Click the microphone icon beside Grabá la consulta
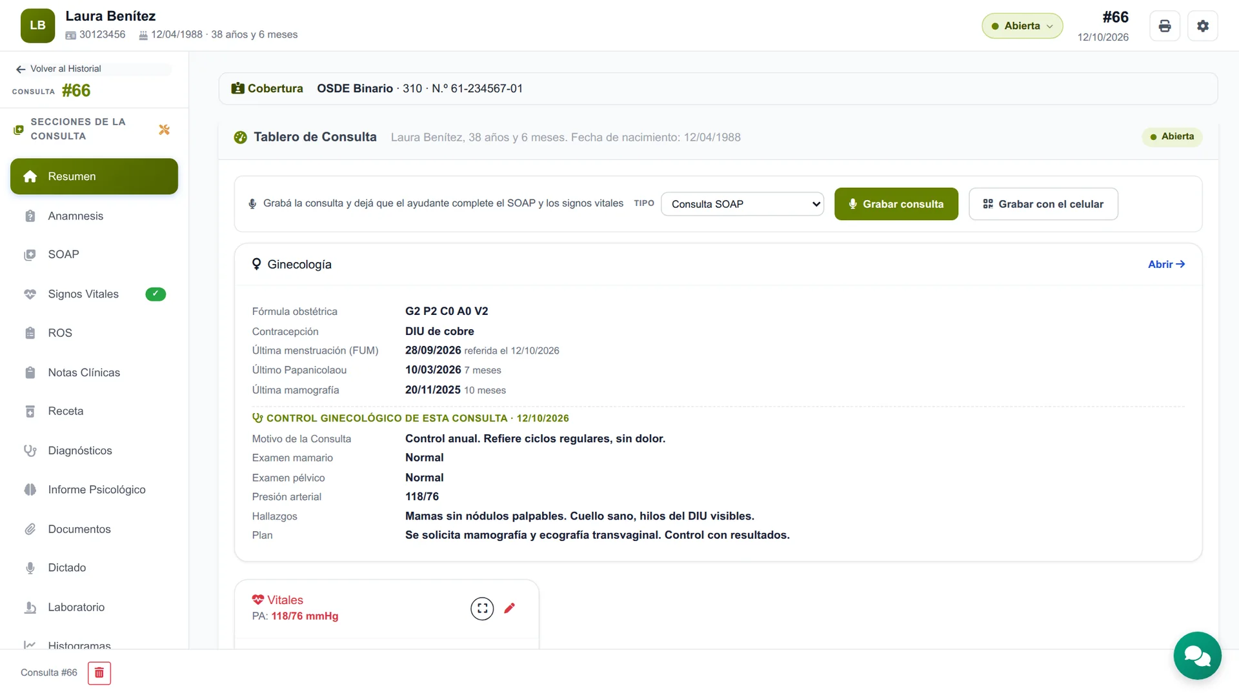Image resolution: width=1239 pixels, height=697 pixels. point(252,204)
